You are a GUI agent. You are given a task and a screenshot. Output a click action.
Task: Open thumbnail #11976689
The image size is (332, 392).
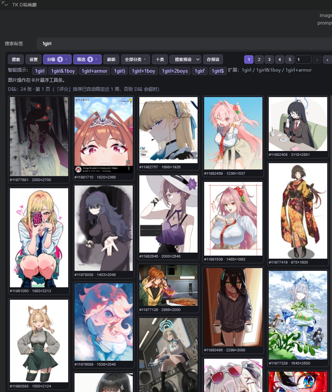point(104,322)
